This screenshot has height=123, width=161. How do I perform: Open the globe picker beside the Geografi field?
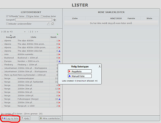pyautogui.click(x=54, y=20)
